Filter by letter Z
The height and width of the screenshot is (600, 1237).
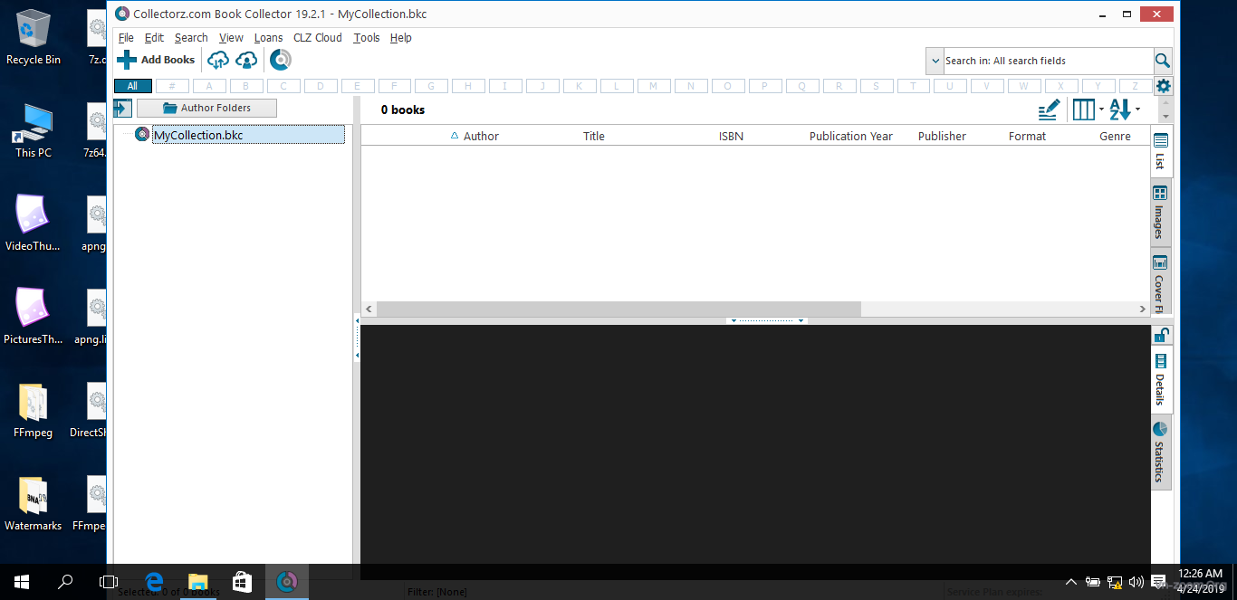1135,86
